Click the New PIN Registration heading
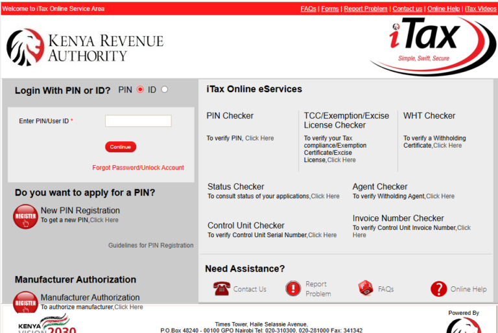Image resolution: width=498 pixels, height=333 pixels. [x=80, y=211]
